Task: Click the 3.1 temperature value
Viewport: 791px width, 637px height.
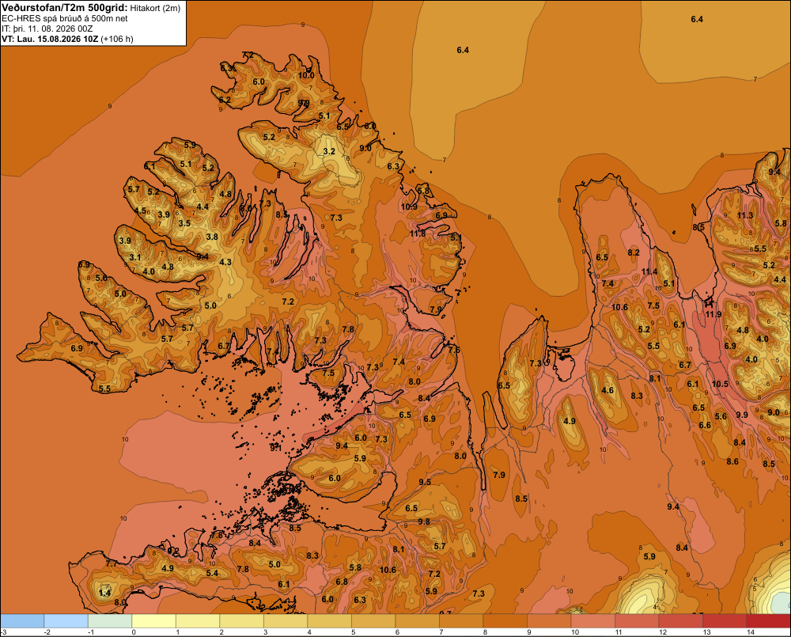Action: pos(135,257)
